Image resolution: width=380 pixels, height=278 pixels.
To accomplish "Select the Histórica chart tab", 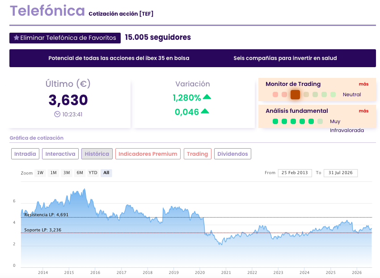I will (x=97, y=154).
